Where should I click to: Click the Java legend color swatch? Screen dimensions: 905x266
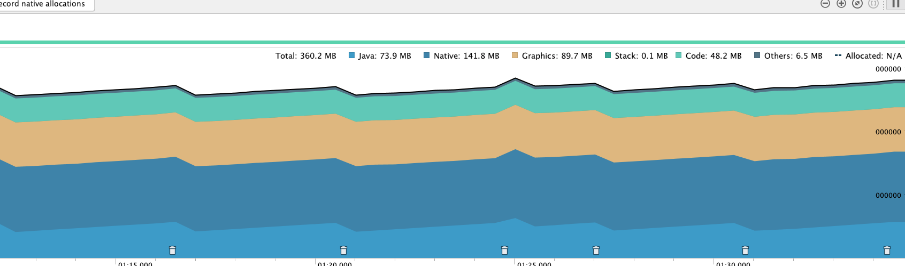pyautogui.click(x=351, y=55)
